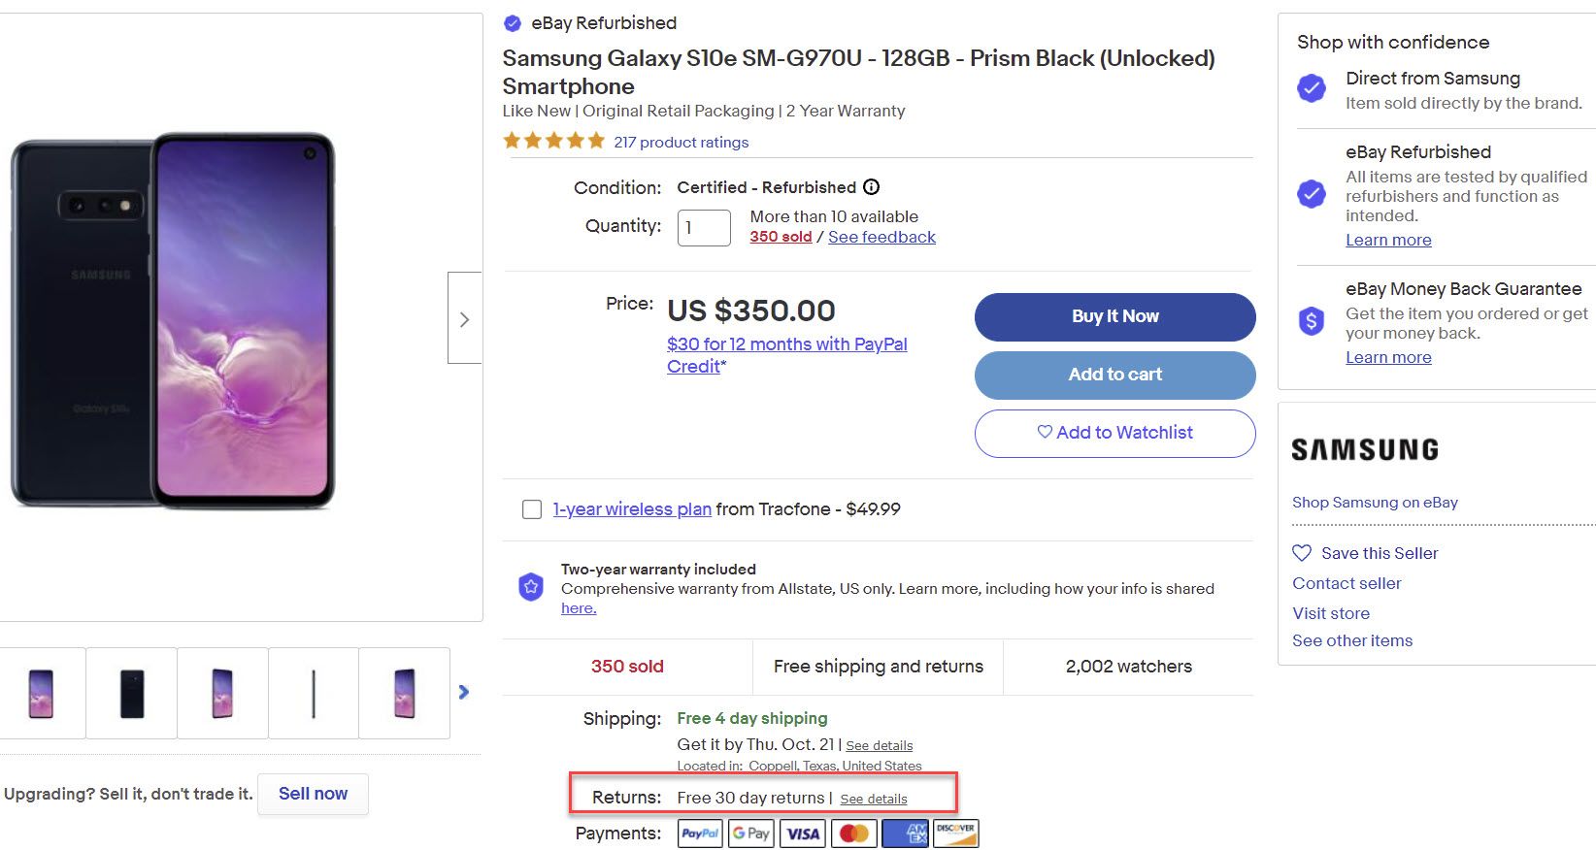
Task: Click the heart icon beside Save this Seller
Action: (x=1302, y=553)
